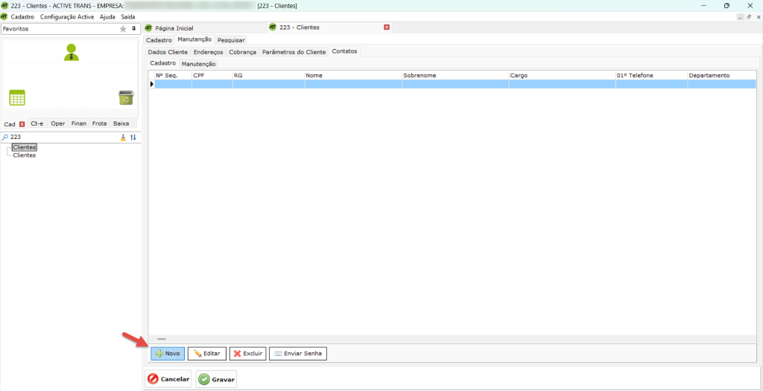Select the first Clientes tree item
Image resolution: width=763 pixels, height=391 pixels.
pyautogui.click(x=25, y=148)
